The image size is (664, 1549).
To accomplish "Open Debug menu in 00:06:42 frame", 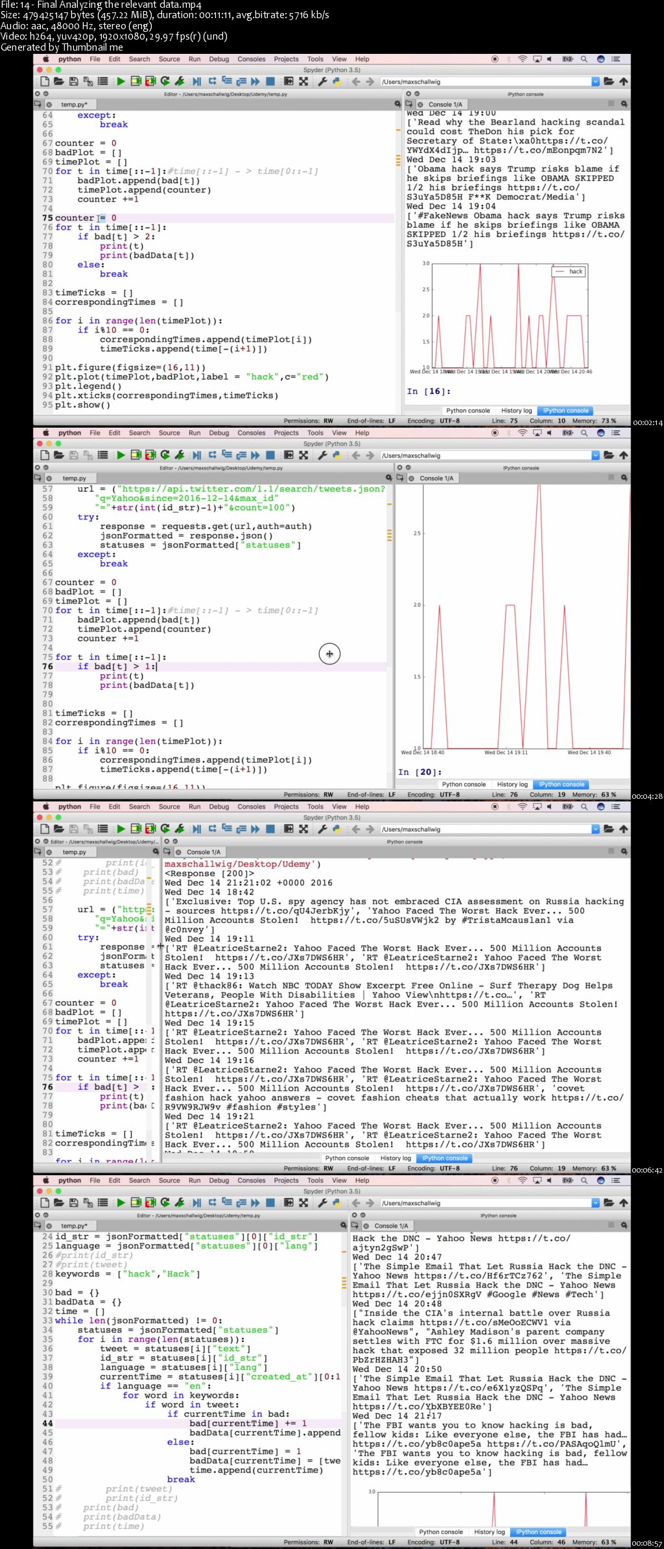I will pos(219,807).
